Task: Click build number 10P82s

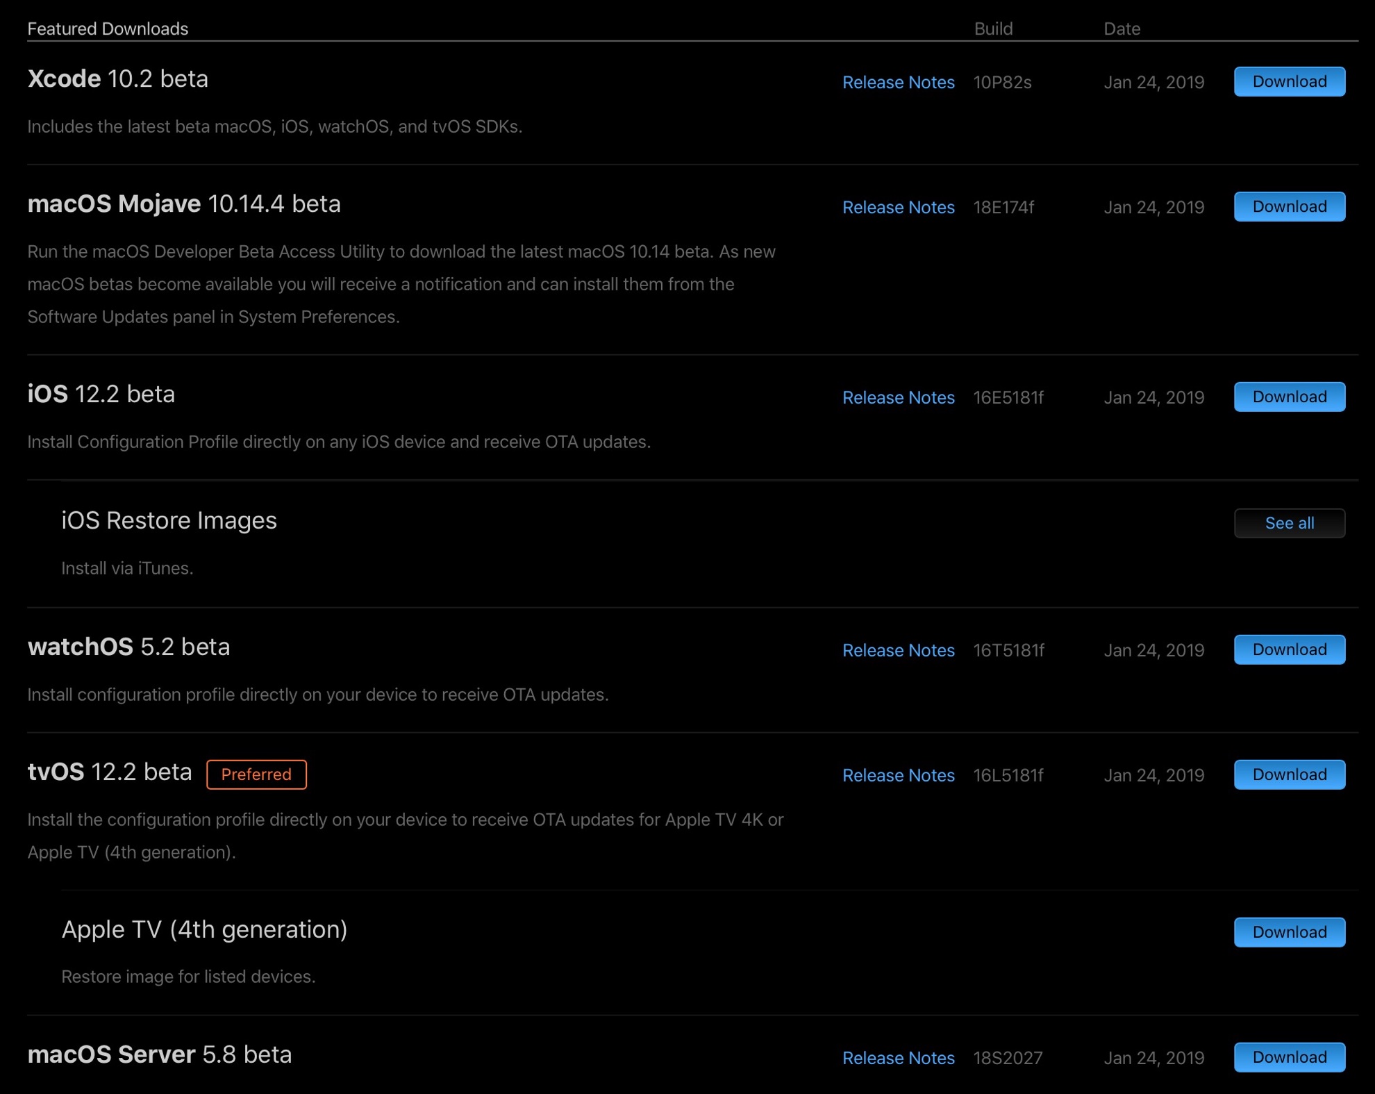Action: [1002, 82]
